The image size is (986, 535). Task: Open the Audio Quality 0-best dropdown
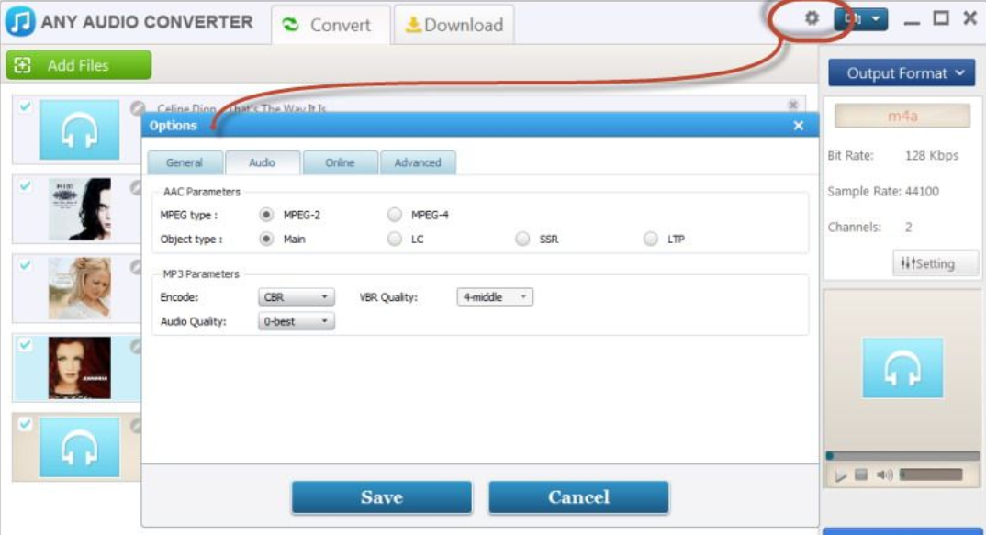(297, 321)
